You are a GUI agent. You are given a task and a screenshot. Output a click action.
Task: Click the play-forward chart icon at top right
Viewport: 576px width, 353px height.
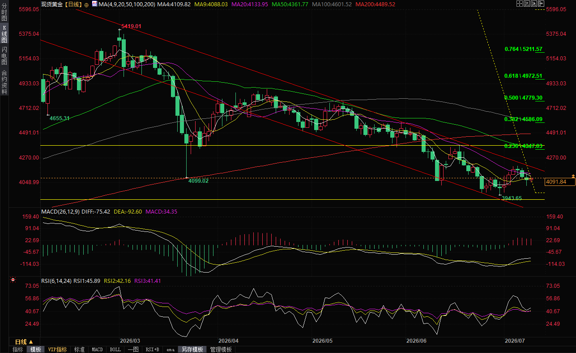[534, 4]
